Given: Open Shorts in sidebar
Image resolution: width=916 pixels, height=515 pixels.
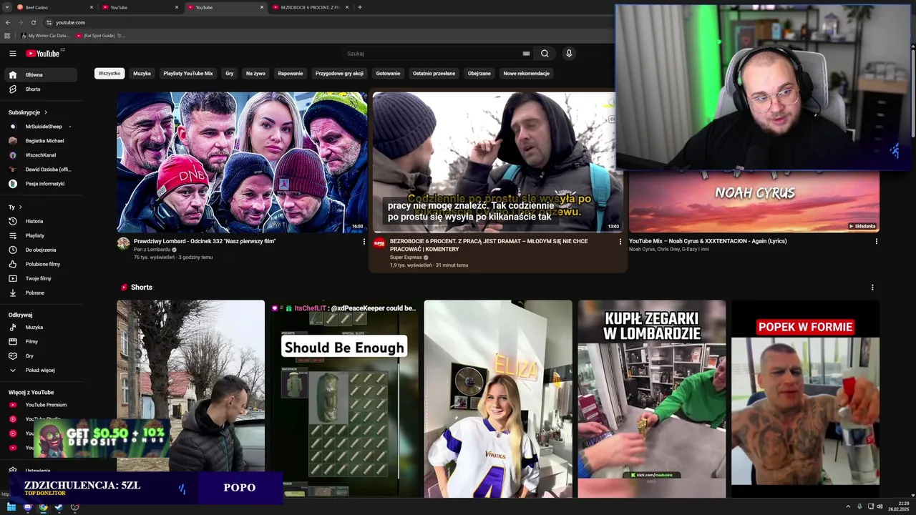Looking at the screenshot, I should click(x=42, y=89).
